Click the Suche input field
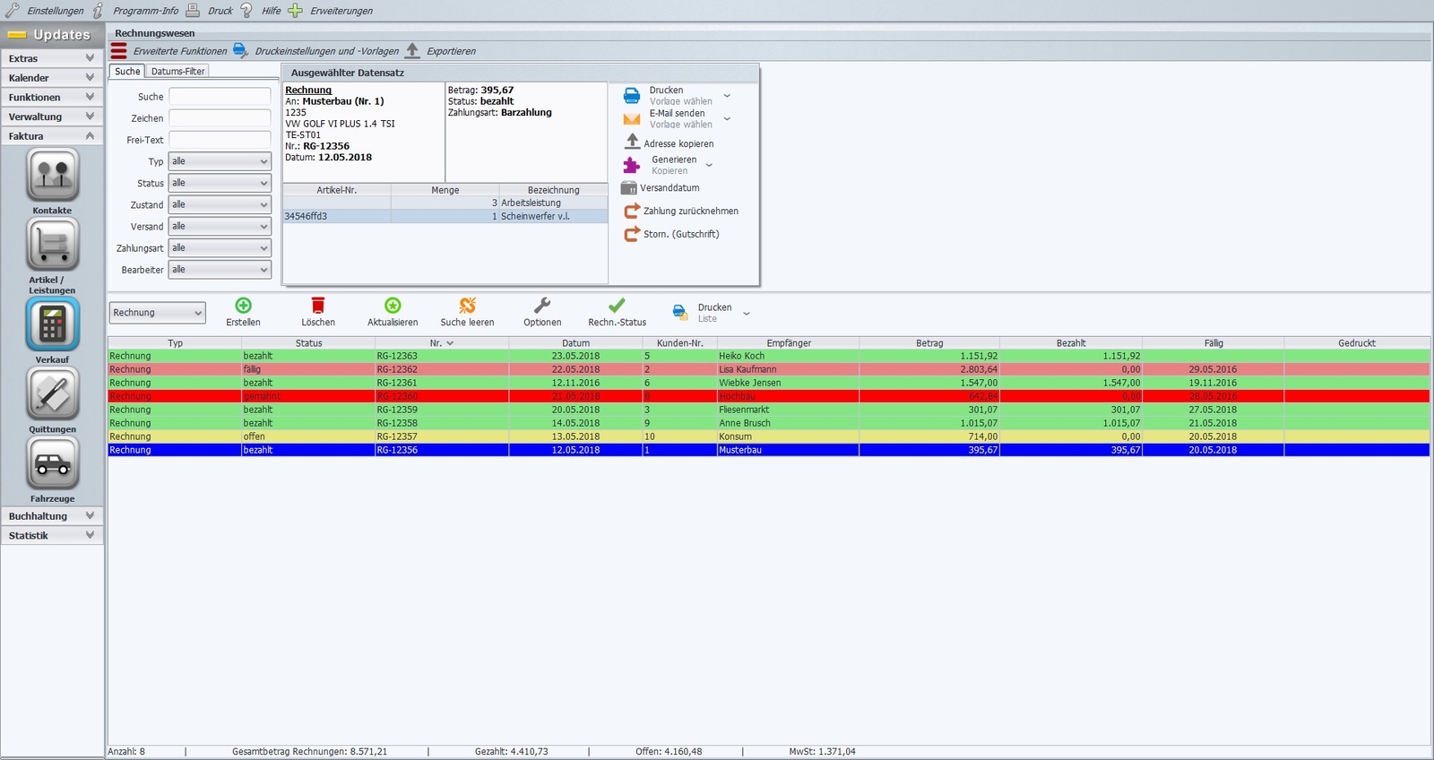Image resolution: width=1434 pixels, height=760 pixels. point(220,96)
